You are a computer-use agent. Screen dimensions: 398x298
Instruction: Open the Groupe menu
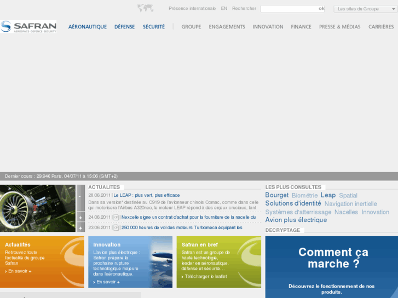[x=191, y=27]
